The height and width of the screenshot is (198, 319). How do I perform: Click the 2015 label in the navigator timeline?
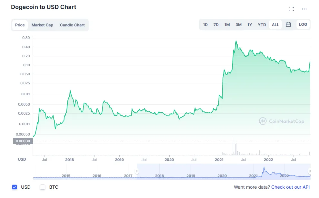(x=66, y=176)
